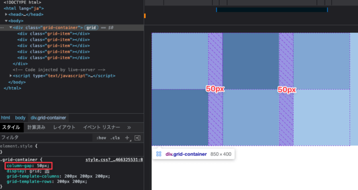Viewport: 358px width, 190px height.
Task: Click the grid icon in the element tooltip
Action: [159, 154]
